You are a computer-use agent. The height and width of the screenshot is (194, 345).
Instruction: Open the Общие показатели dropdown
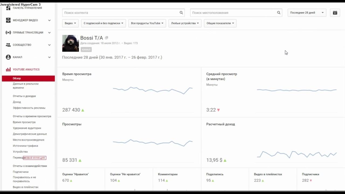point(220,23)
